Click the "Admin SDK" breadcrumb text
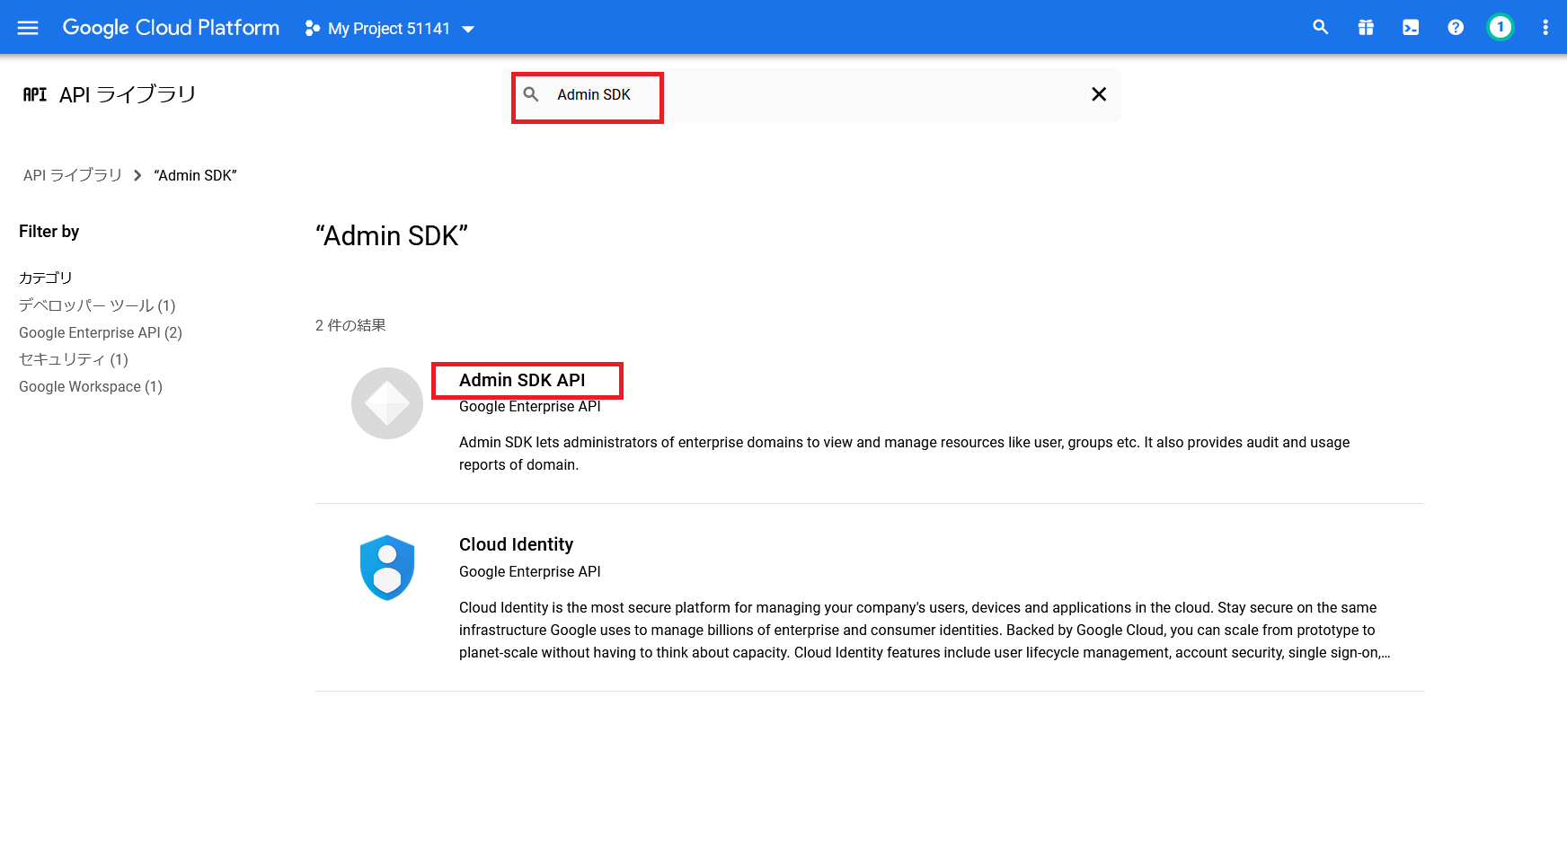Image resolution: width=1567 pixels, height=856 pixels. (195, 175)
